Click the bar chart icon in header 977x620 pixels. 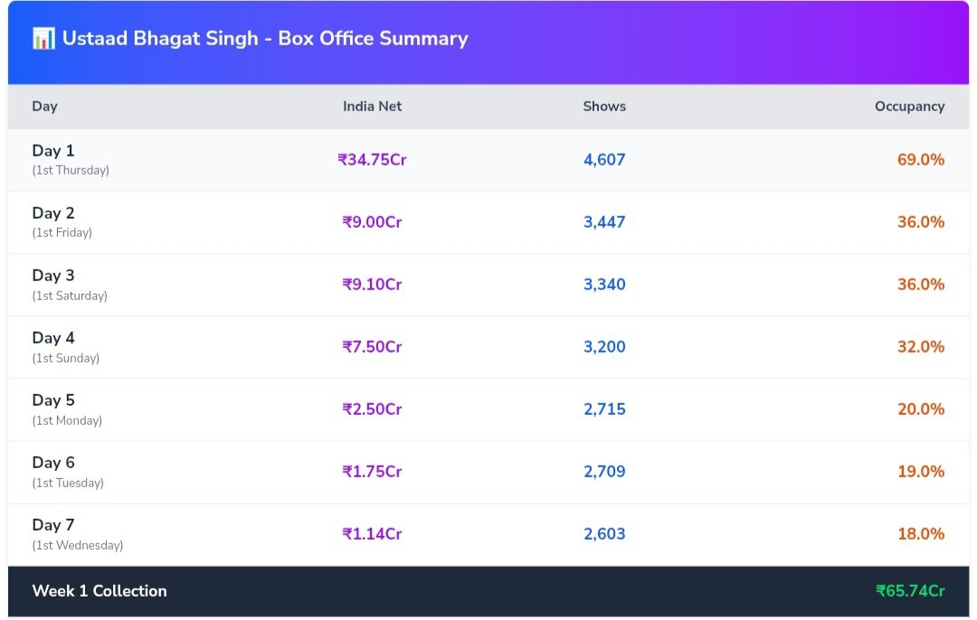[43, 39]
